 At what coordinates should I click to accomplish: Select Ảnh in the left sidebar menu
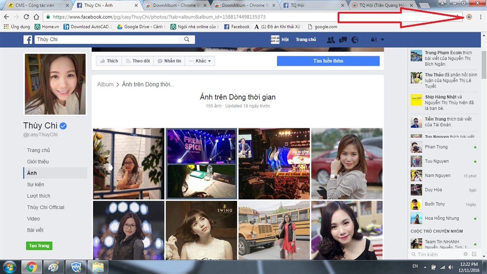(32, 173)
